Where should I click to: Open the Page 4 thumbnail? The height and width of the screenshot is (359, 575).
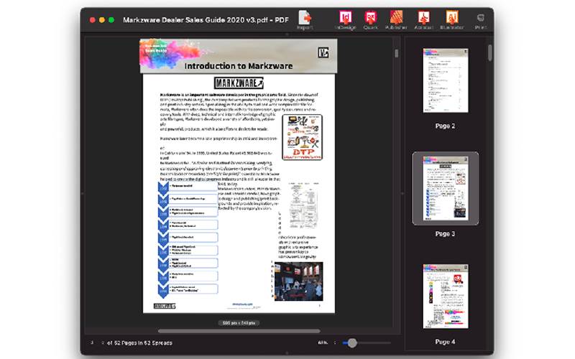coord(445,296)
